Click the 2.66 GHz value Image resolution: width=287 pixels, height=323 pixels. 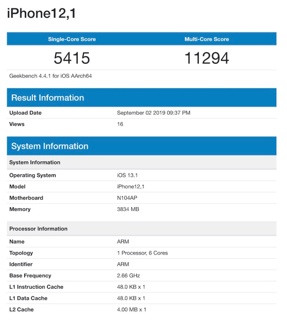128,276
